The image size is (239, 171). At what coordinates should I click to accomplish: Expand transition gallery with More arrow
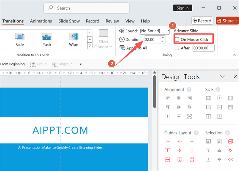(89, 46)
